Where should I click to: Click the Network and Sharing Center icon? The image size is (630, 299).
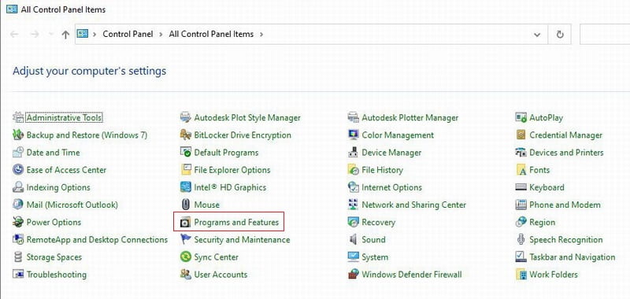[353, 205]
